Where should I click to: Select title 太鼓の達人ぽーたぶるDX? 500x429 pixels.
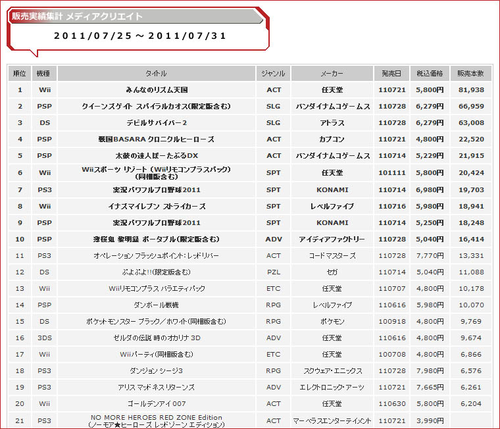tap(157, 156)
